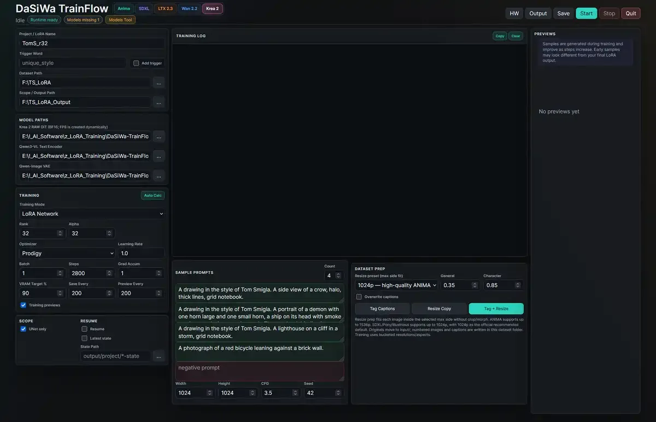The width and height of the screenshot is (656, 422).
Task: Select the SDXL tab
Action: point(144,9)
